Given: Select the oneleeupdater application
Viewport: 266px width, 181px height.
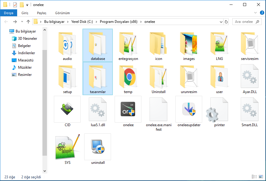Looking at the screenshot, I should click(x=189, y=112).
